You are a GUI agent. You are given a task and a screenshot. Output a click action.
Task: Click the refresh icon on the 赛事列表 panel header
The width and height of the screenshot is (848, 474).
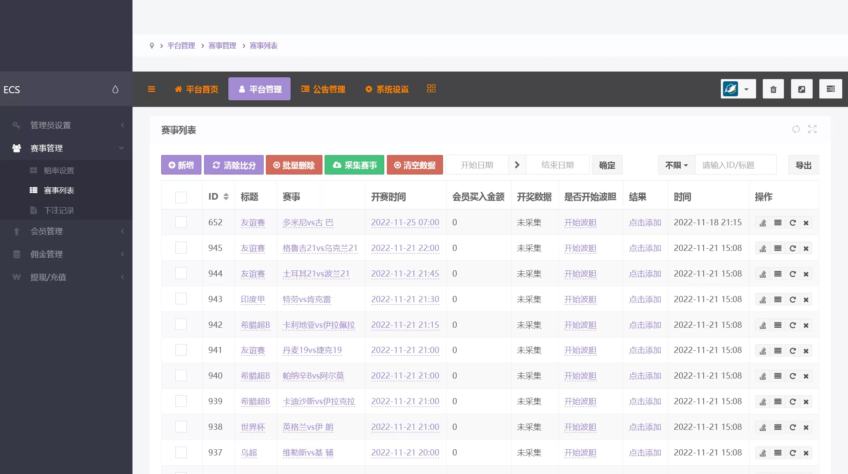click(796, 129)
